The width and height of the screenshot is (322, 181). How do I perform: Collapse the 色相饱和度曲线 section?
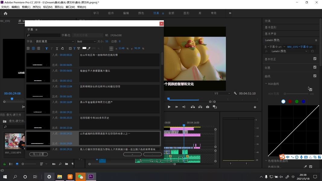coord(266,161)
